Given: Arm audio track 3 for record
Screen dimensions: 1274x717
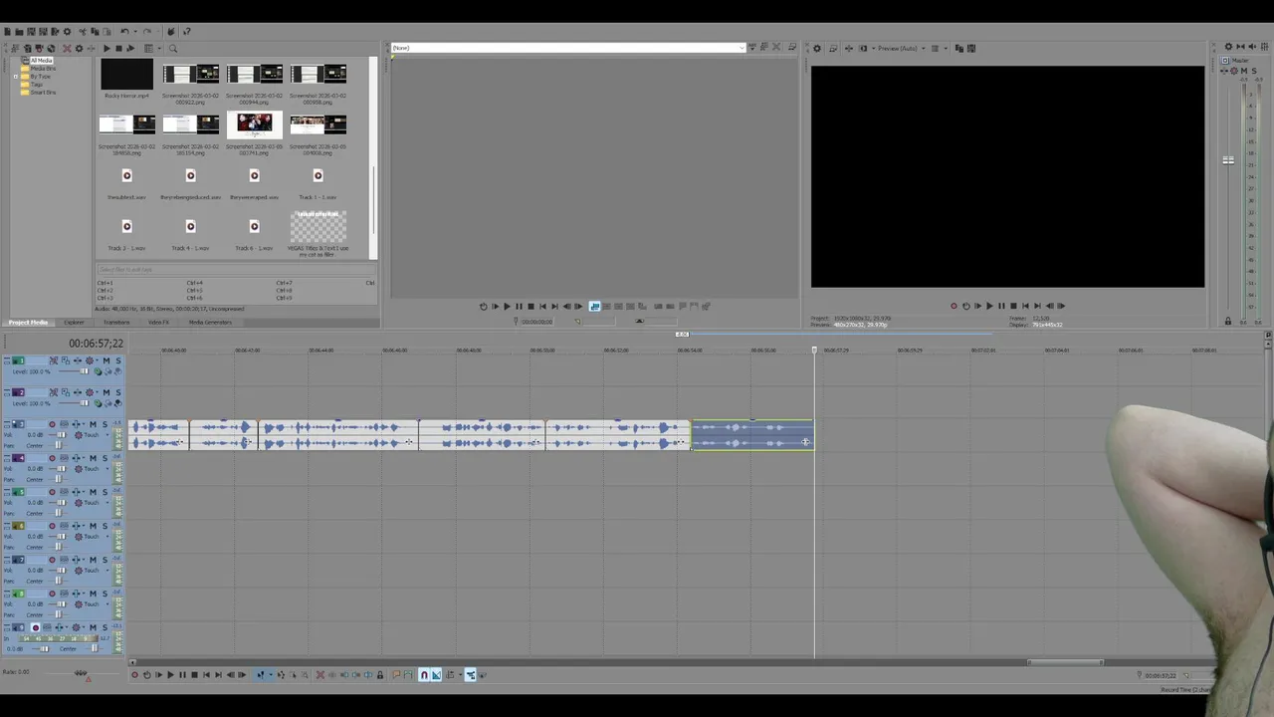Looking at the screenshot, I should (52, 424).
